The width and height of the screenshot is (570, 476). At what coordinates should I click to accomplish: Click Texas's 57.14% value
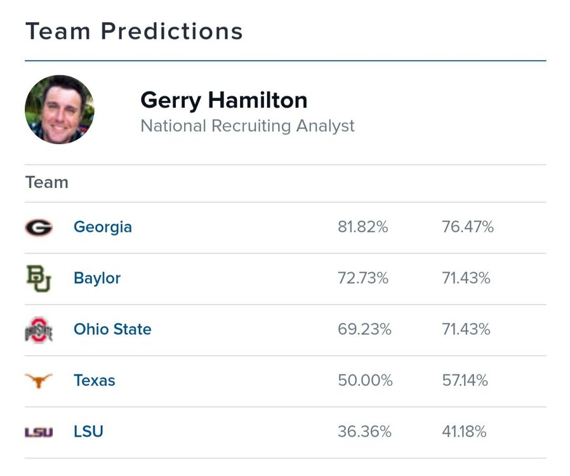tap(465, 381)
